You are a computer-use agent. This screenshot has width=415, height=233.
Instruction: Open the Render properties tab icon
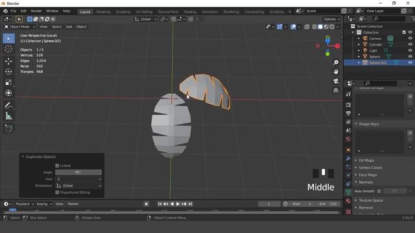click(348, 105)
